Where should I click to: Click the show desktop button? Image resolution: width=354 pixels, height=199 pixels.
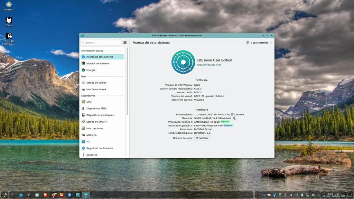point(350,195)
